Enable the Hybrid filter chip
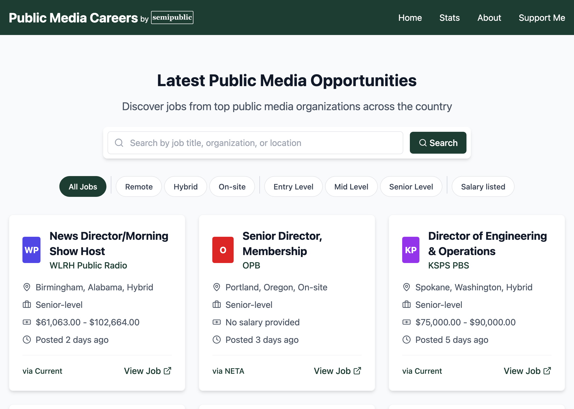Viewport: 574px width, 409px height. [x=185, y=186]
